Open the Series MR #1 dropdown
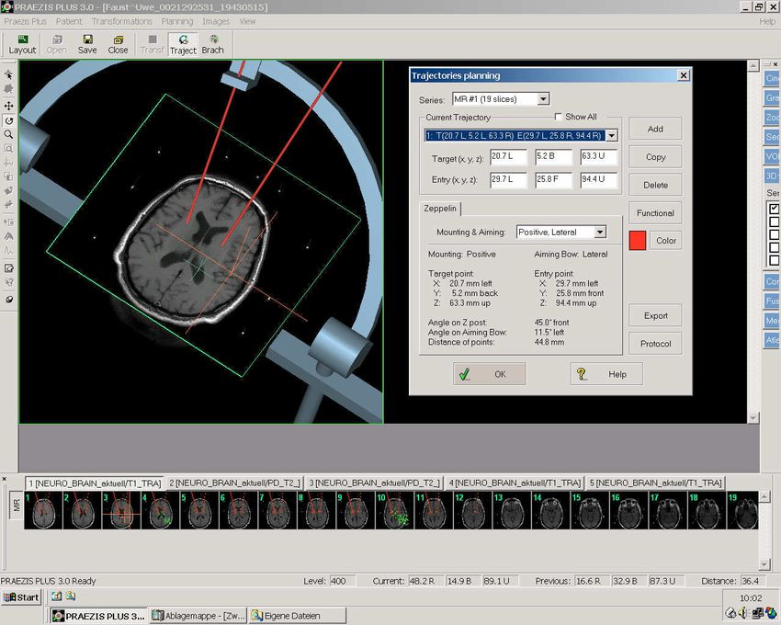Image resolution: width=781 pixels, height=625 pixels. click(543, 99)
